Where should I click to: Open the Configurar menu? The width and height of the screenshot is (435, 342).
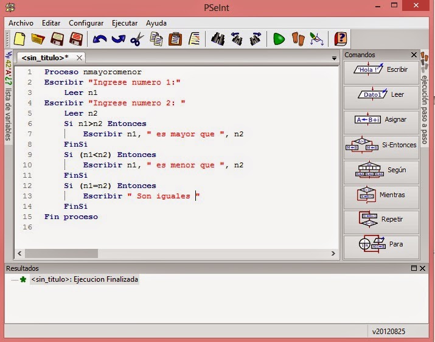click(86, 23)
